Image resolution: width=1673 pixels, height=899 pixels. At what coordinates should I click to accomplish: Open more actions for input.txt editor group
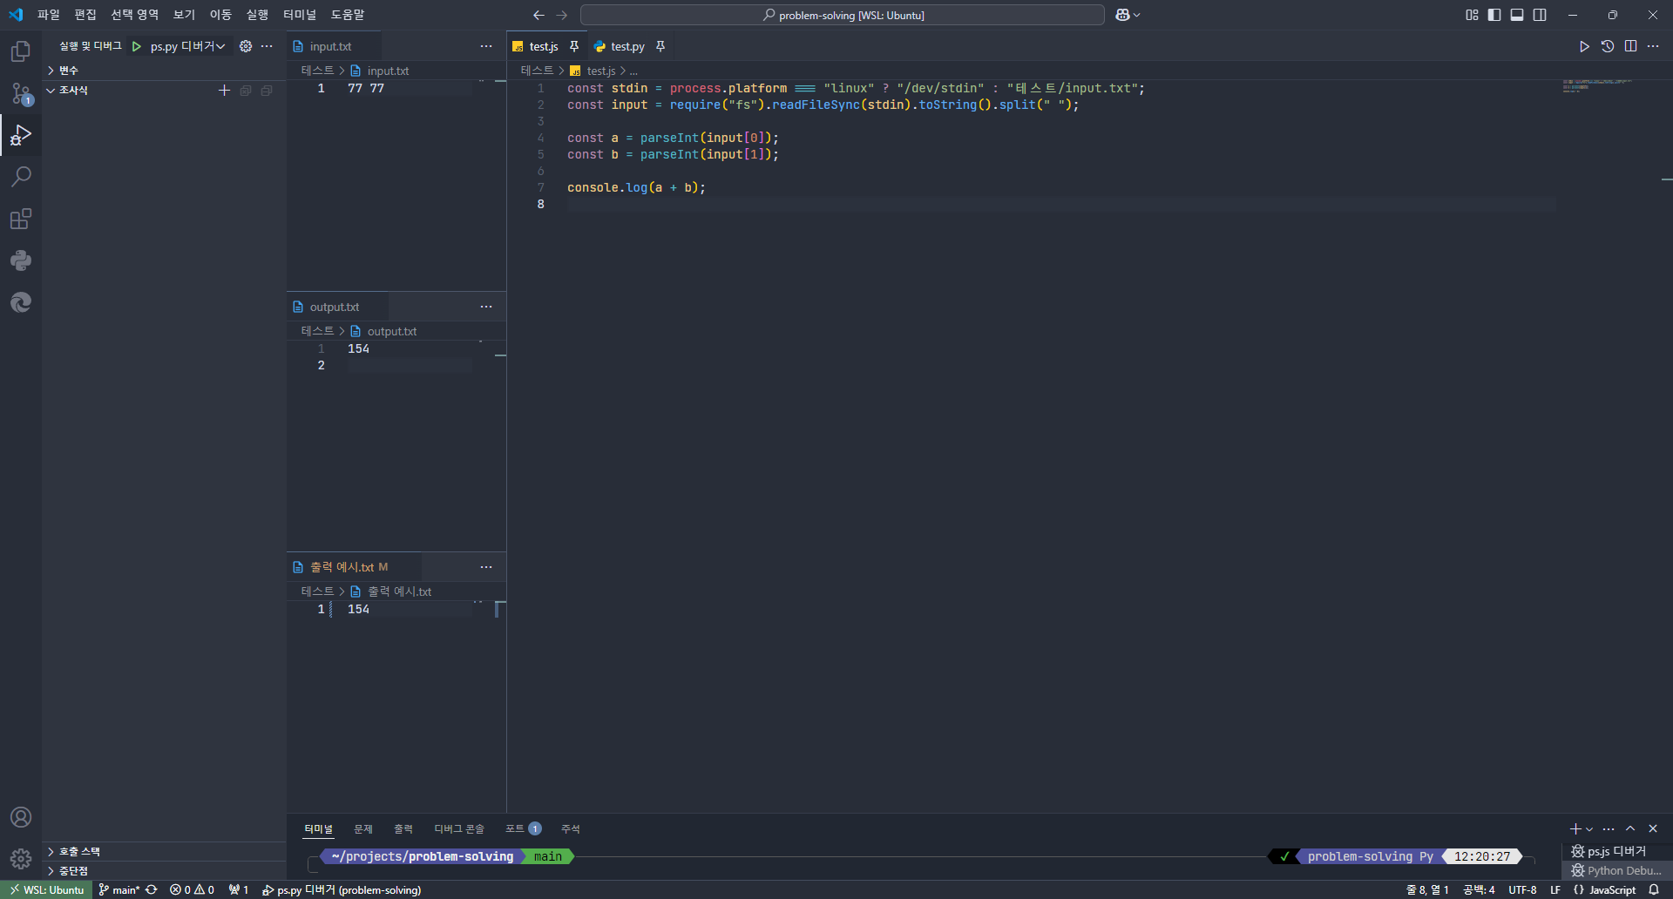click(x=486, y=46)
